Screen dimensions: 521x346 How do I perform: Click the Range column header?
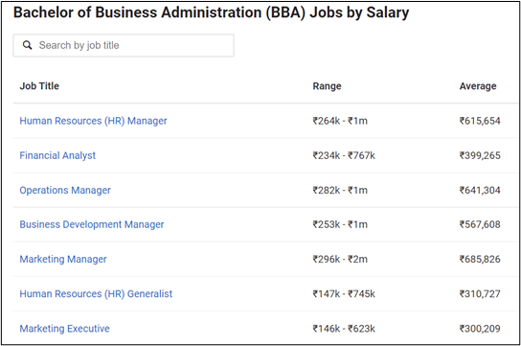tap(327, 86)
